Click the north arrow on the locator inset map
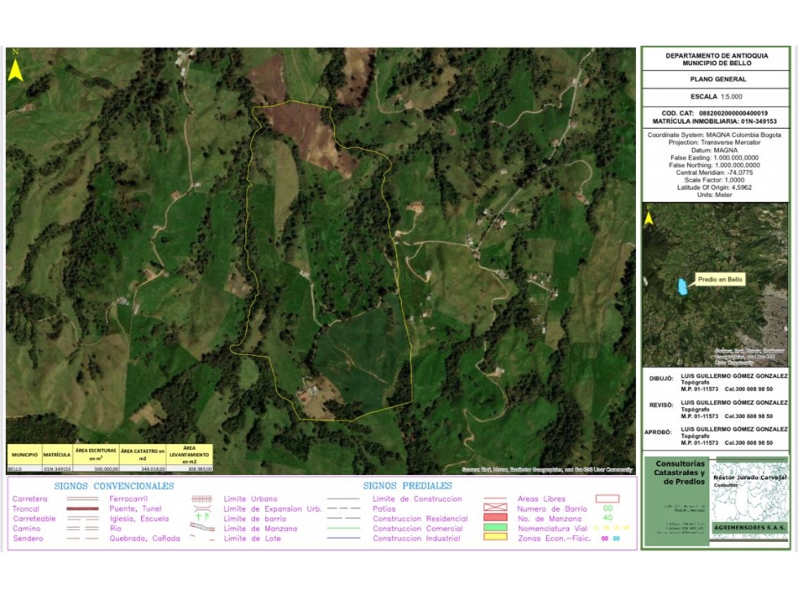This screenshot has width=798, height=598. point(649,218)
